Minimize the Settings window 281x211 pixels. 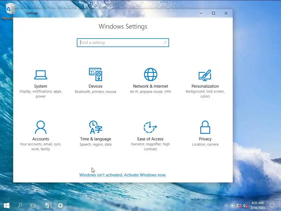[x=201, y=13]
